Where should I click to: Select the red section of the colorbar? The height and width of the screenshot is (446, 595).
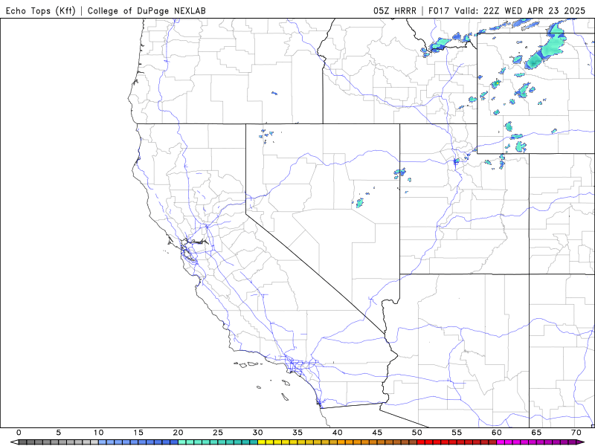(457, 442)
